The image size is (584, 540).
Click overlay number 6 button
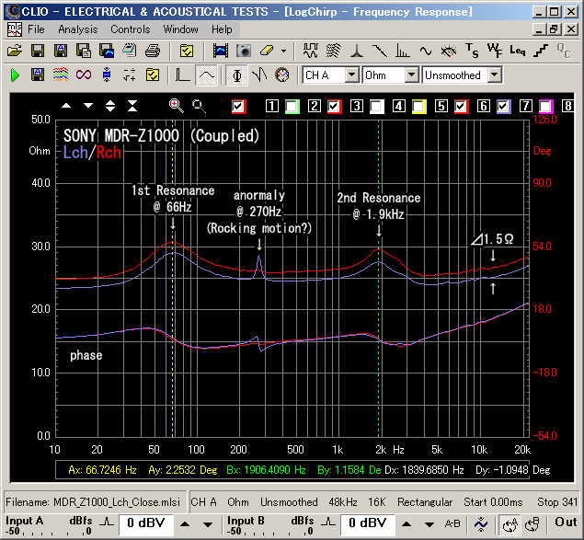(x=484, y=106)
